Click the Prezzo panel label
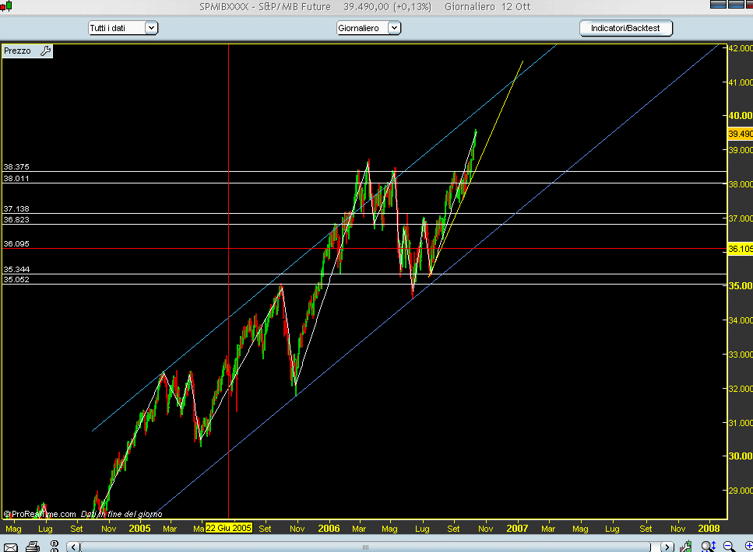This screenshot has height=552, width=753. [x=17, y=51]
